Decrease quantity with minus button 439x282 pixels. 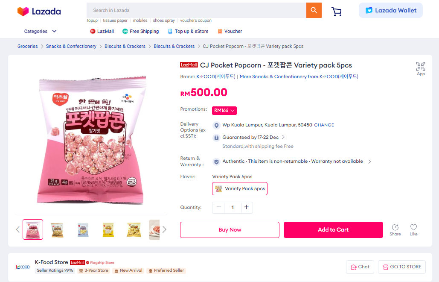(219, 207)
